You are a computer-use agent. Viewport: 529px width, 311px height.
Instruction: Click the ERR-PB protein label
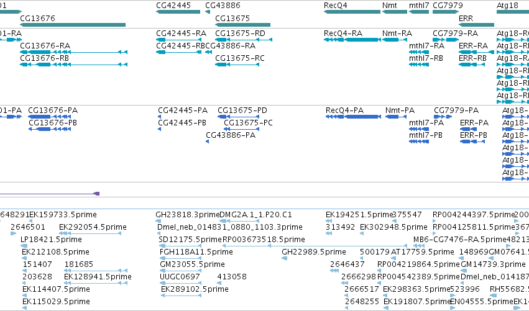click(x=474, y=135)
